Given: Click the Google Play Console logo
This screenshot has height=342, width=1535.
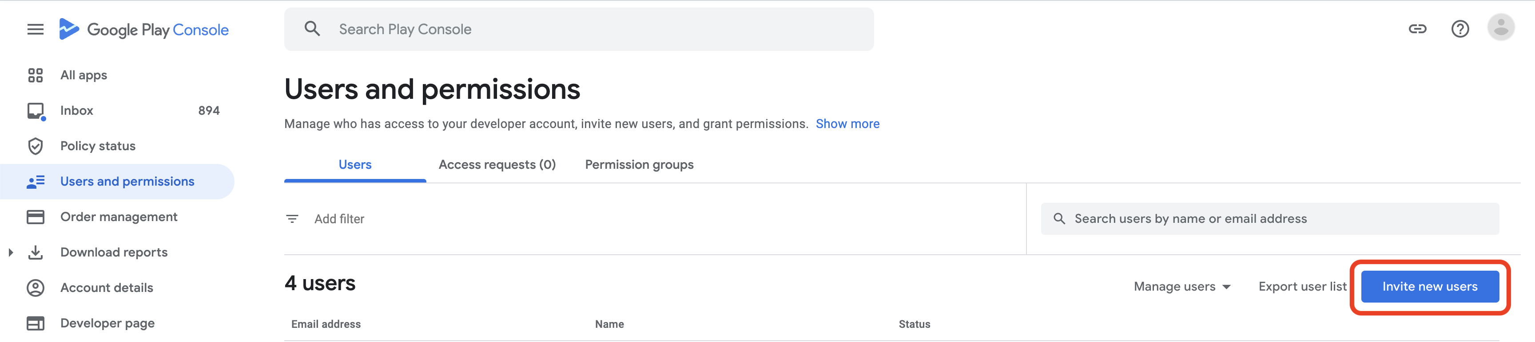Looking at the screenshot, I should pyautogui.click(x=143, y=29).
